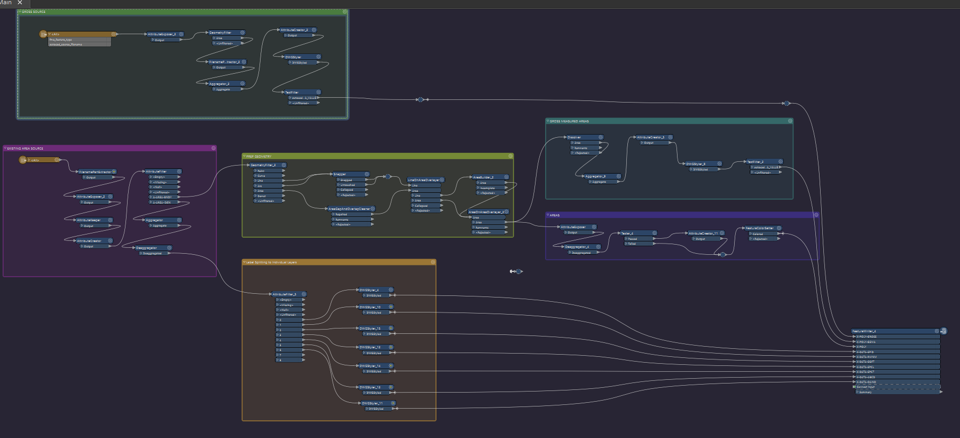Collapse the EXISTING AREA SOURCE bookmark
Screen dimensions: 960x438
click(5, 148)
